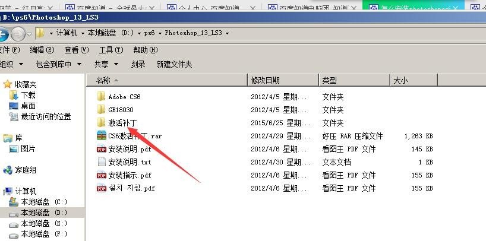
Task: Click the 新建文件夹 button
Action: pyautogui.click(x=174, y=64)
